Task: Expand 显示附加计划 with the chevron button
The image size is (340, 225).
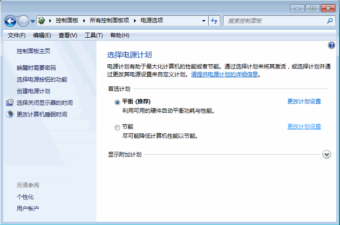Action: point(326,155)
